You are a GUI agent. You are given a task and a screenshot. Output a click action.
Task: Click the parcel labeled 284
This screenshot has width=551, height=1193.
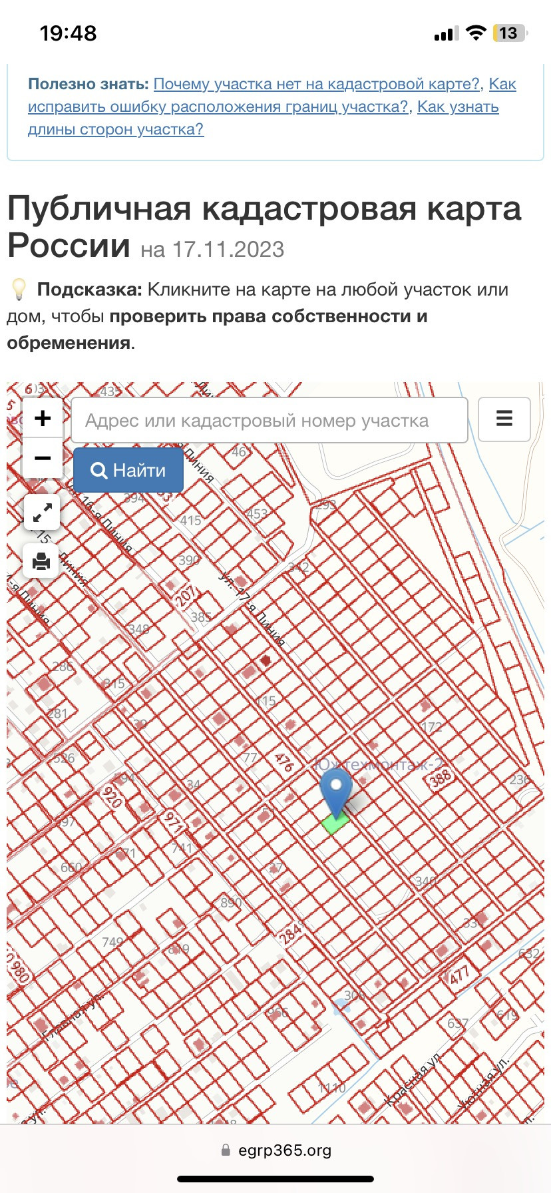point(290,933)
